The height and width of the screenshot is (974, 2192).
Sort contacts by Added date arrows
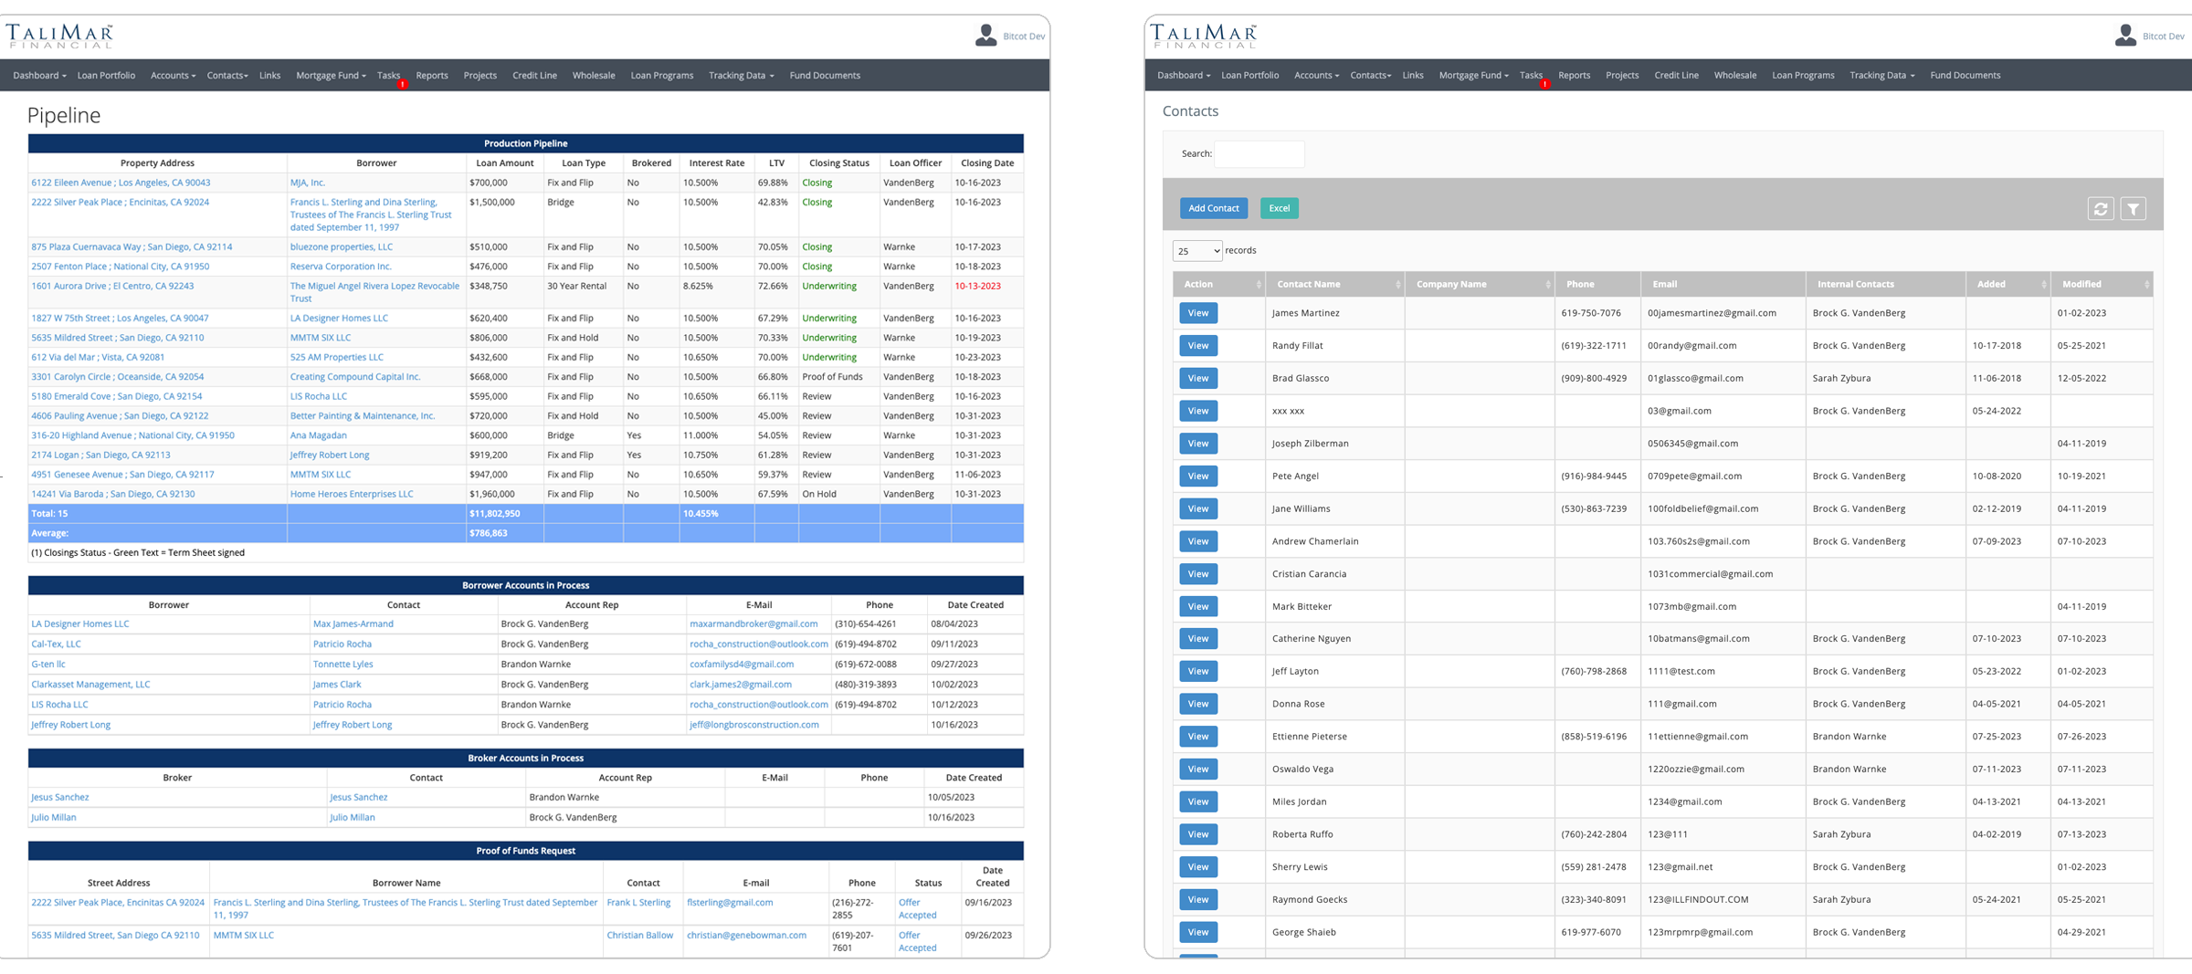2043,285
